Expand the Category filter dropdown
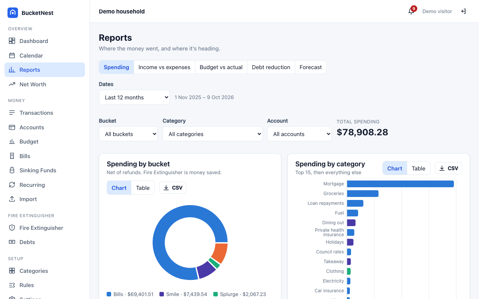The width and height of the screenshot is (479, 299). click(213, 134)
